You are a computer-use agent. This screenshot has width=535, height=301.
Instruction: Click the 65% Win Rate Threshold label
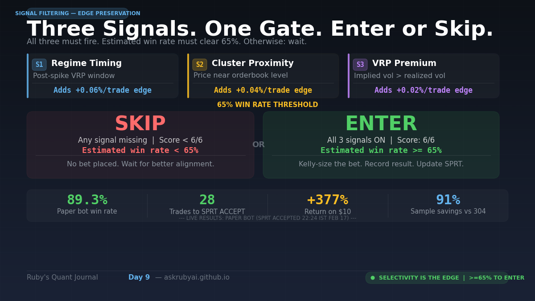[x=267, y=105]
